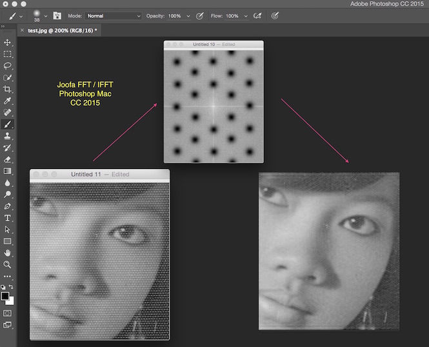This screenshot has height=347, width=429.
Task: Select the Gradient tool
Action: coord(7,171)
